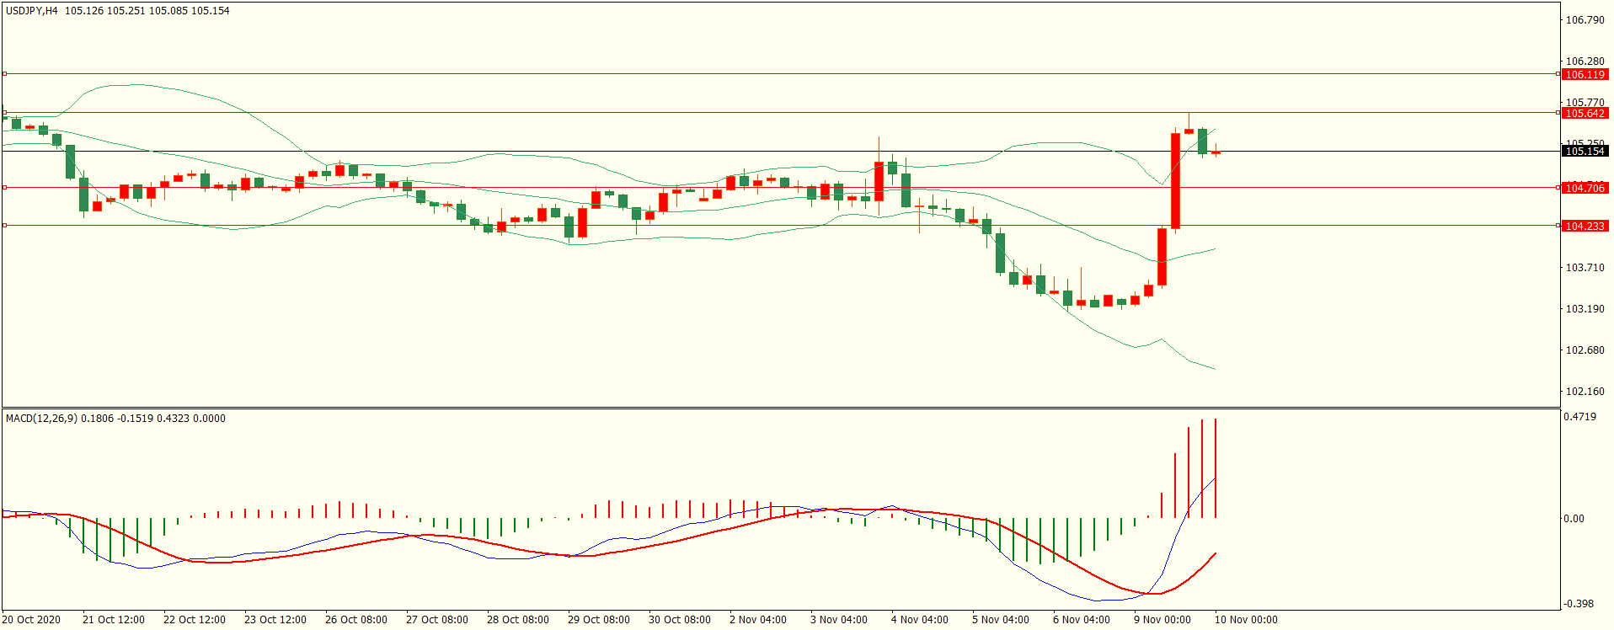Click the 106.790 price scale value
The width and height of the screenshot is (1614, 630).
click(1585, 19)
